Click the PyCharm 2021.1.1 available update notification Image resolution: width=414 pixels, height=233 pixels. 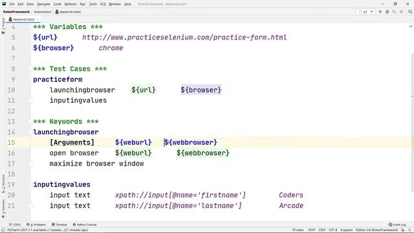(x=47, y=230)
